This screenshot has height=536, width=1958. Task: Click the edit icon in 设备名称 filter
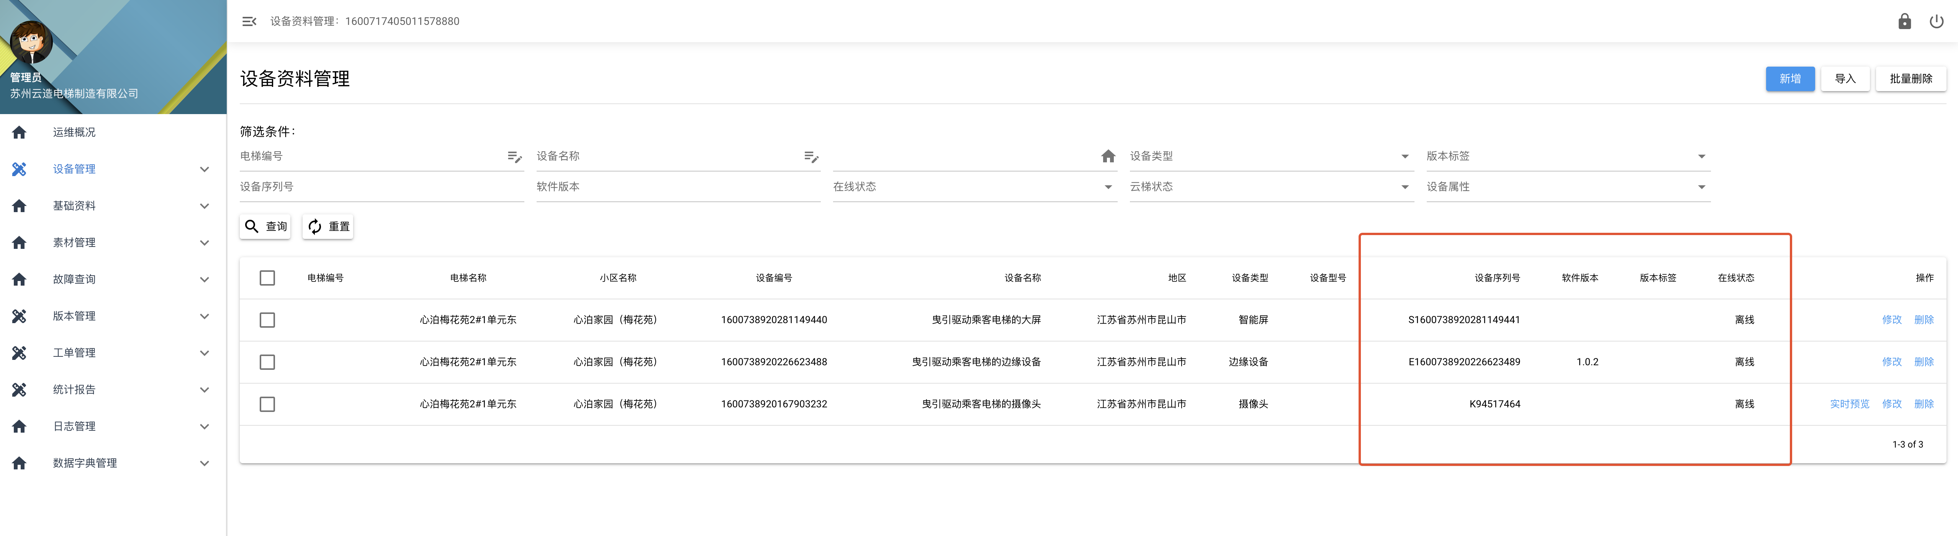[x=810, y=157]
